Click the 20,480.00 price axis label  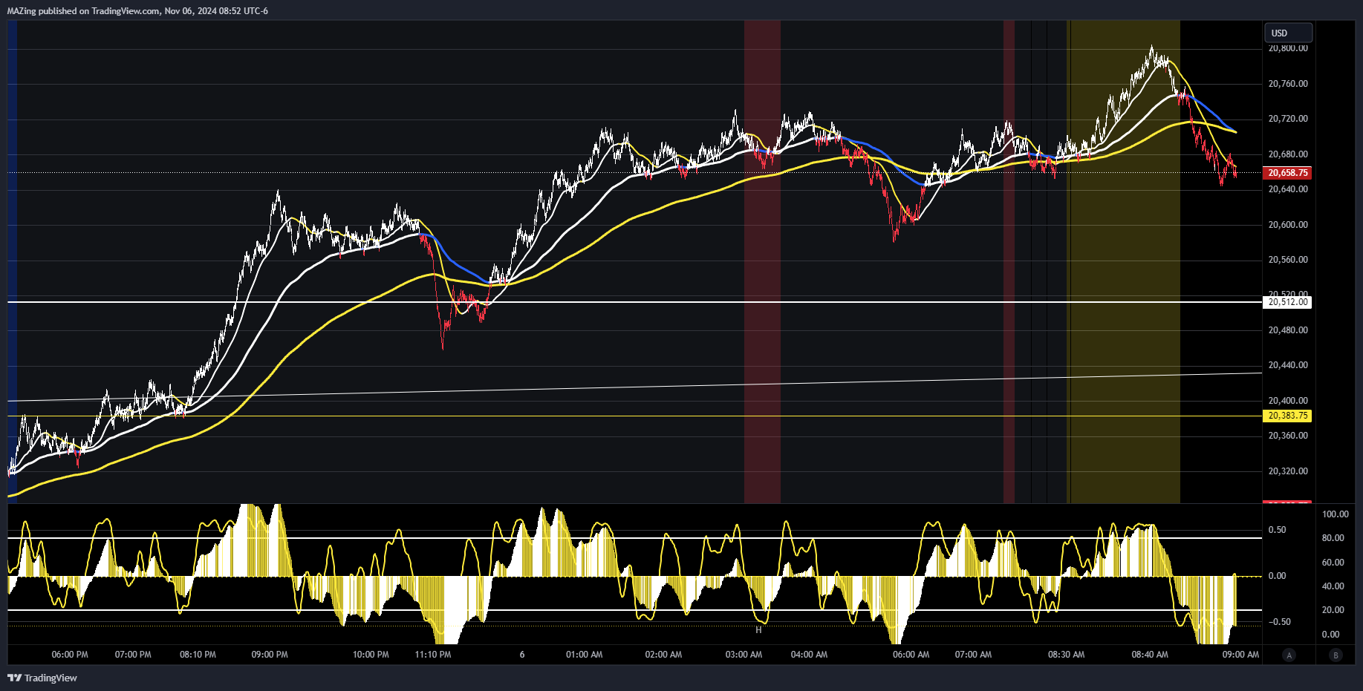tap(1288, 330)
